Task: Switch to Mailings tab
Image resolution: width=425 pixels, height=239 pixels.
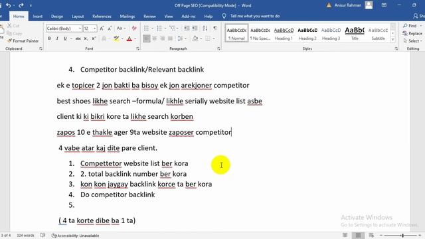Action: pos(127,16)
